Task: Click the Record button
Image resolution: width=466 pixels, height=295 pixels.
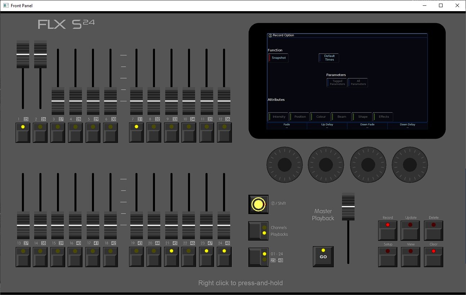Action: (x=388, y=231)
